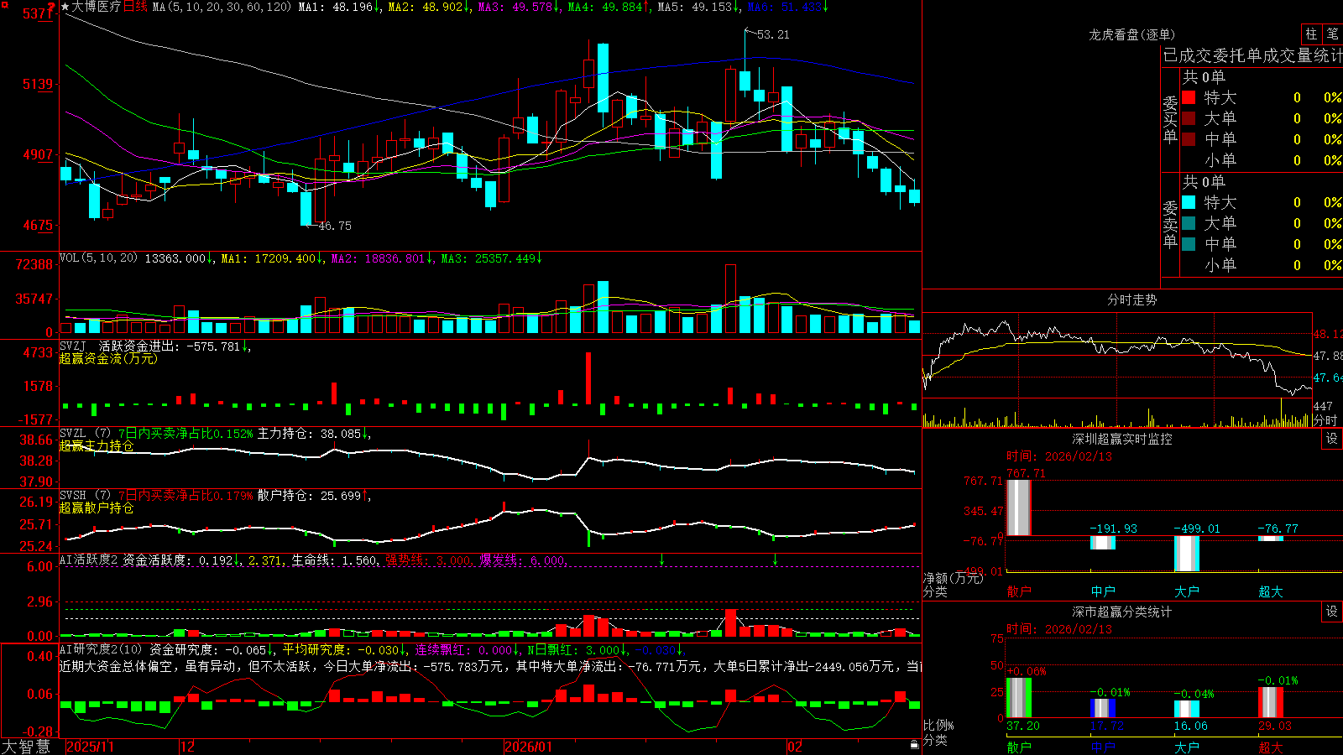Click the teal 中单 swatch under 委卖单
This screenshot has width=1343, height=755.
coord(1189,244)
